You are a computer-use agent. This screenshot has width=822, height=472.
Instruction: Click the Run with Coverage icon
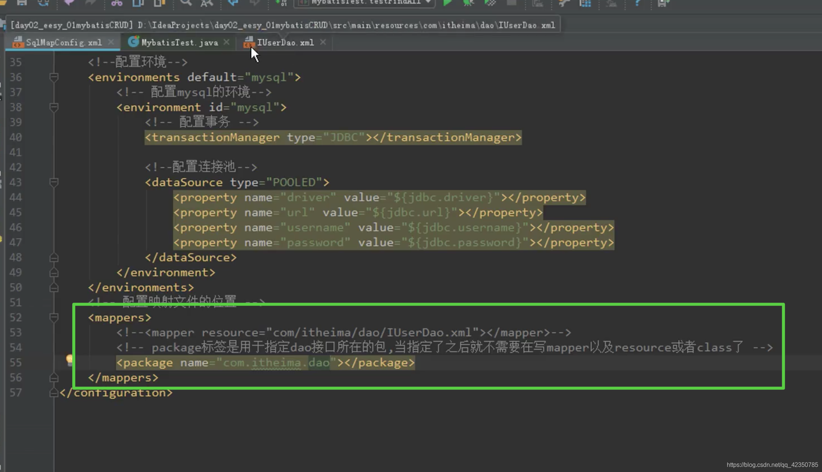490,3
